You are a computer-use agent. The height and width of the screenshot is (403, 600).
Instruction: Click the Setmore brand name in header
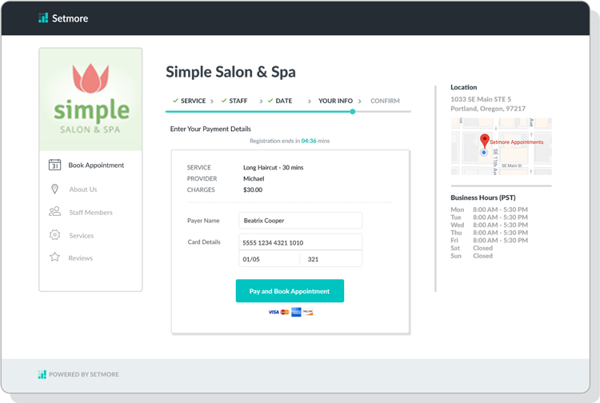(70, 18)
